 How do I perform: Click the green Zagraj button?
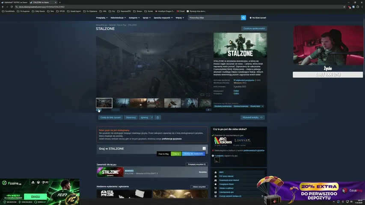coord(176,154)
